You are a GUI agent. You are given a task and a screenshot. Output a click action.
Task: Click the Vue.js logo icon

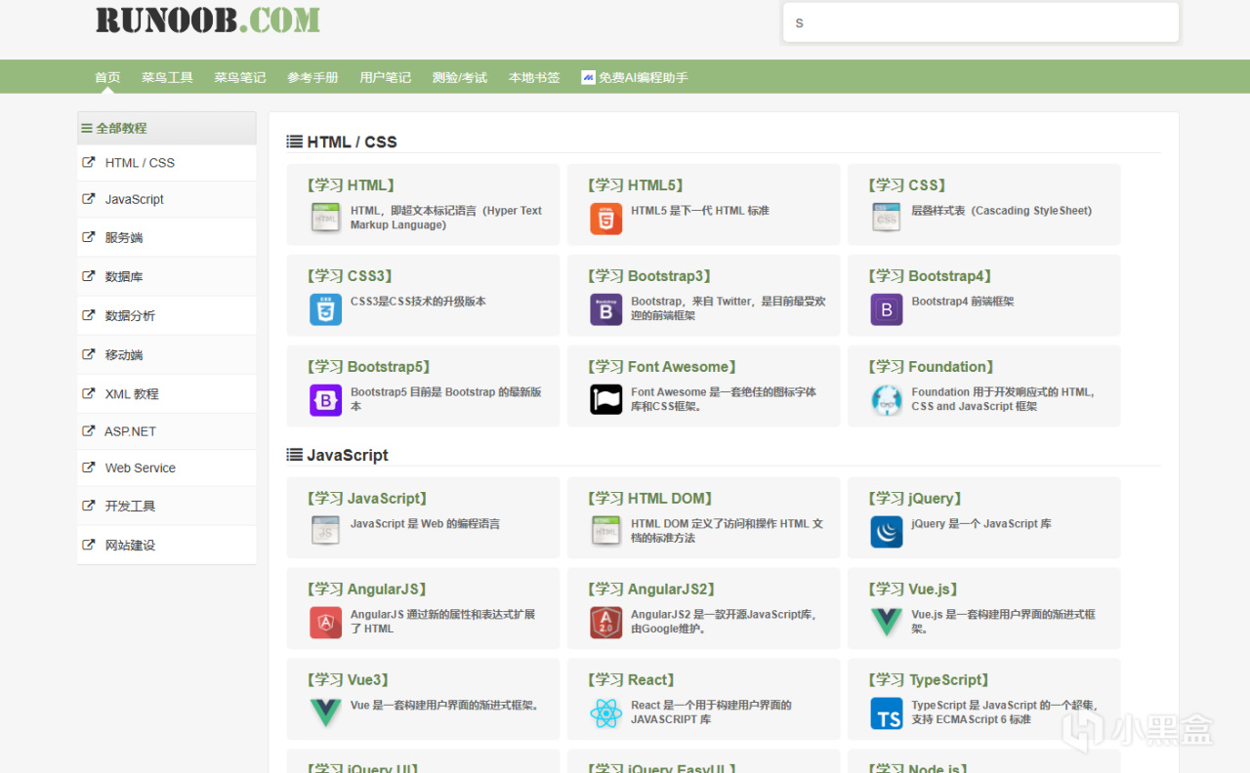click(x=887, y=622)
